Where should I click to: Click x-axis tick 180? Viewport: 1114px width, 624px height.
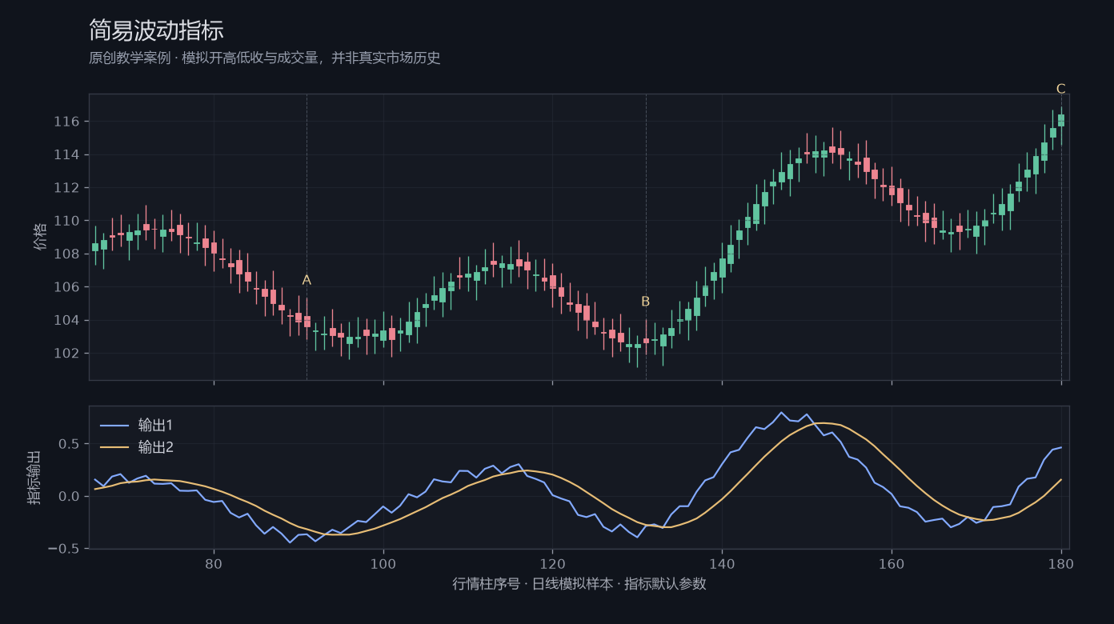click(1061, 563)
